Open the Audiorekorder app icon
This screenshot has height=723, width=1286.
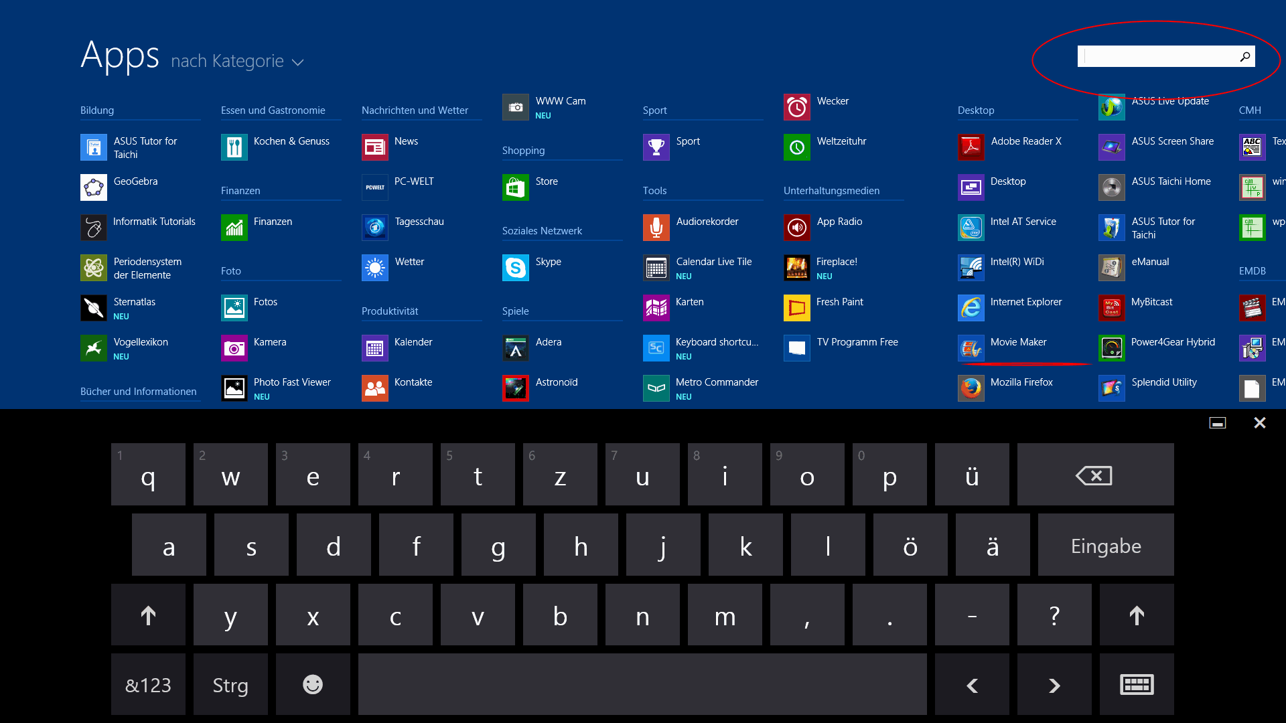click(656, 228)
